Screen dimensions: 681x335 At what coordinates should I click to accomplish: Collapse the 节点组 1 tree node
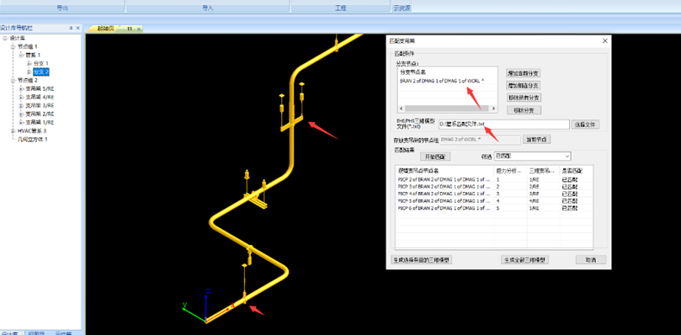click(x=13, y=46)
